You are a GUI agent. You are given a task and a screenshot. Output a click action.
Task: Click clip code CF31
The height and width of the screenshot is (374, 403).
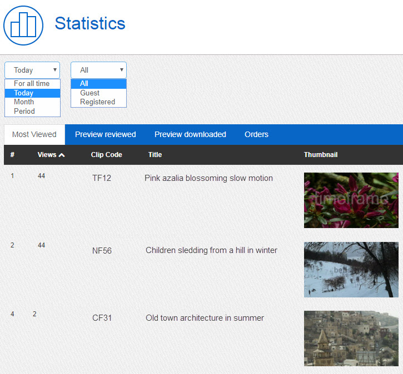click(102, 319)
